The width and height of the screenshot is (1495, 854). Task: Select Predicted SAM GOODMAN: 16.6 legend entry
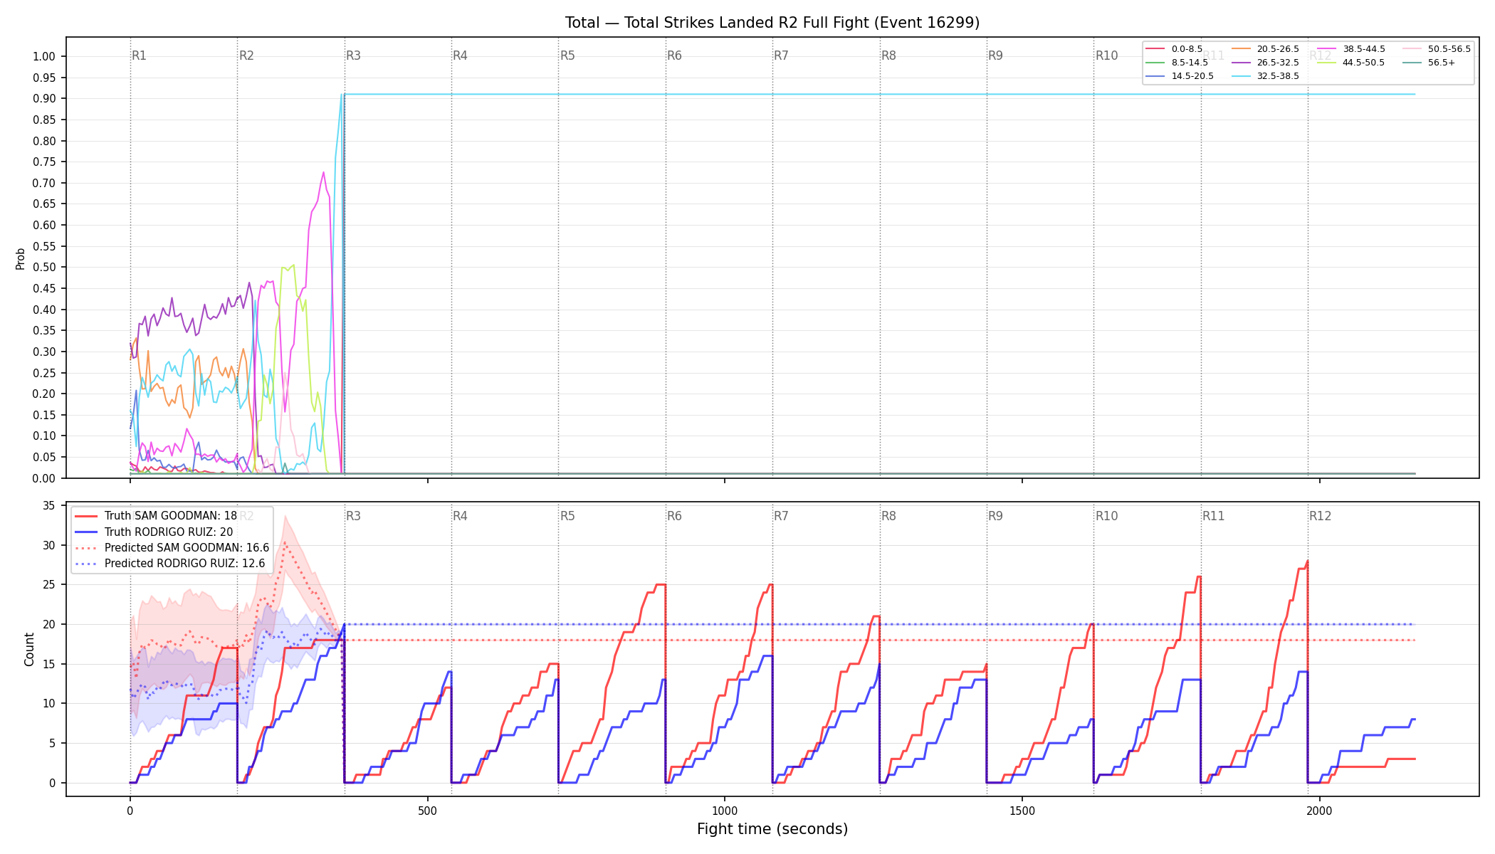click(172, 548)
